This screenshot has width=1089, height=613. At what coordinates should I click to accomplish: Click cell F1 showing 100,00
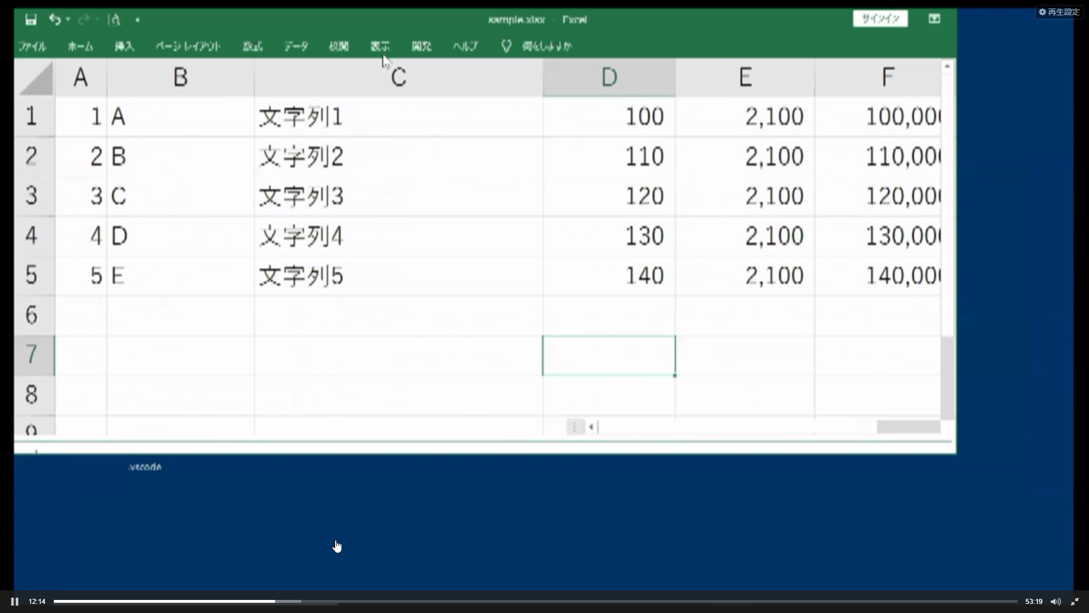pos(878,116)
